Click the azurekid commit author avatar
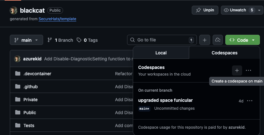This screenshot has width=264, height=135. click(x=17, y=59)
